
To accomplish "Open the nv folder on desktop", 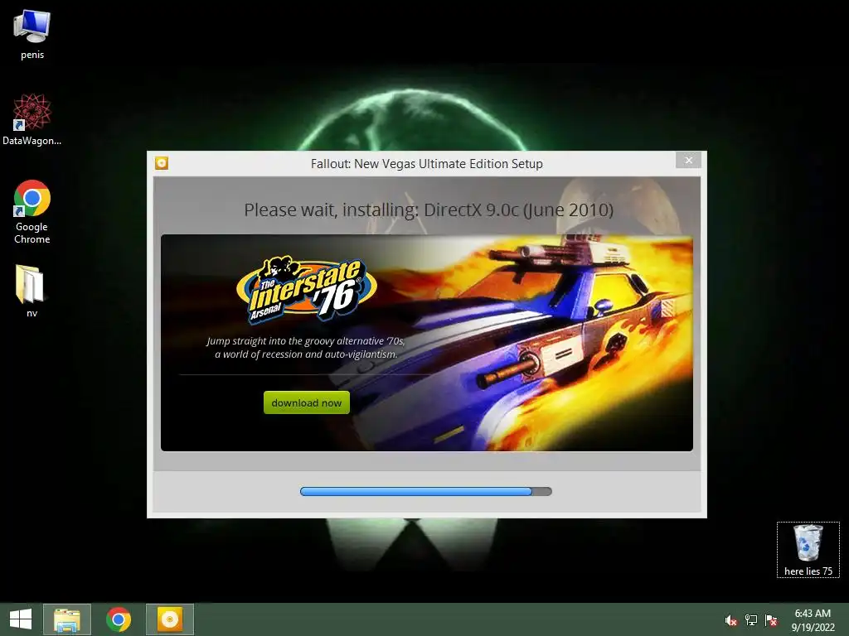I will 31,291.
